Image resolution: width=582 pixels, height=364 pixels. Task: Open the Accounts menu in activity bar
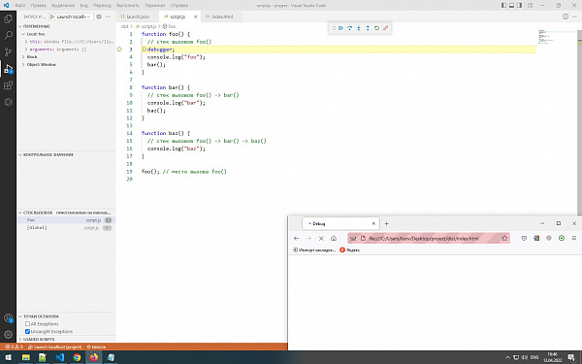pos(8,318)
